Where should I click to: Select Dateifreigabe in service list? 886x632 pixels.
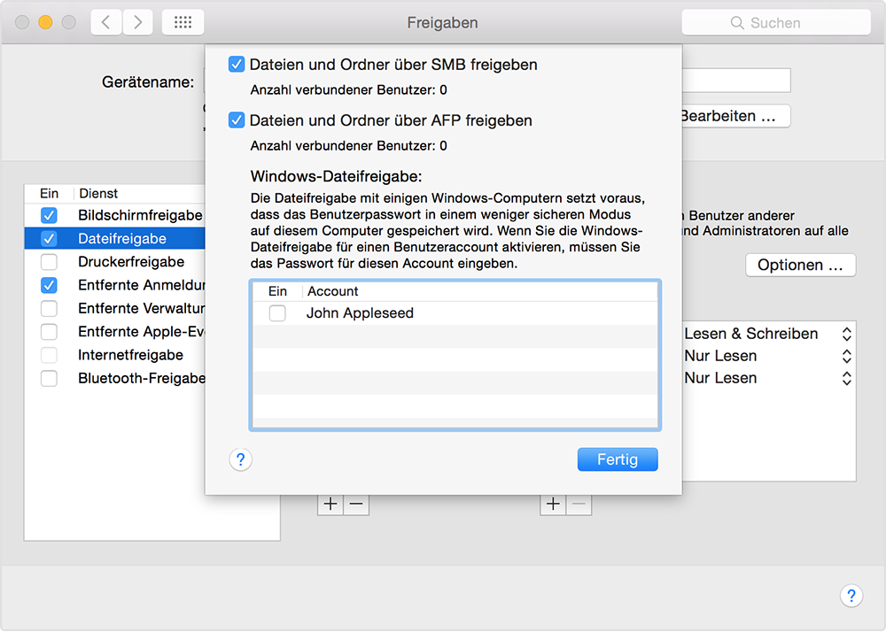coord(122,239)
